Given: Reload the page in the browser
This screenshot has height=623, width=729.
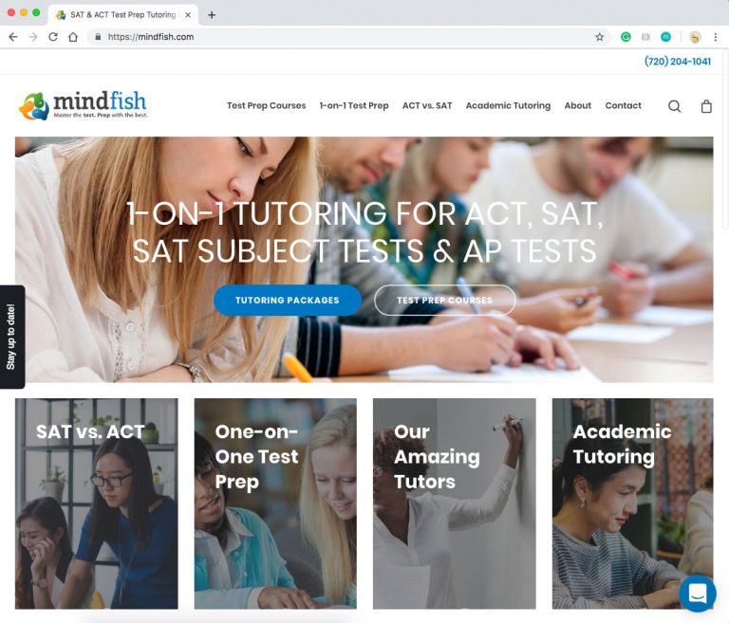Looking at the screenshot, I should [x=53, y=37].
